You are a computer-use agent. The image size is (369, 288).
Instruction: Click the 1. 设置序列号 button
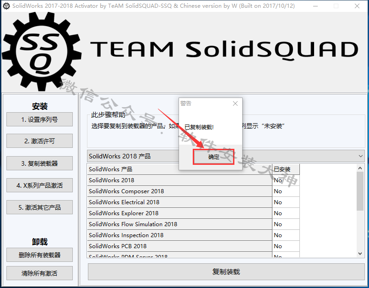coord(39,120)
